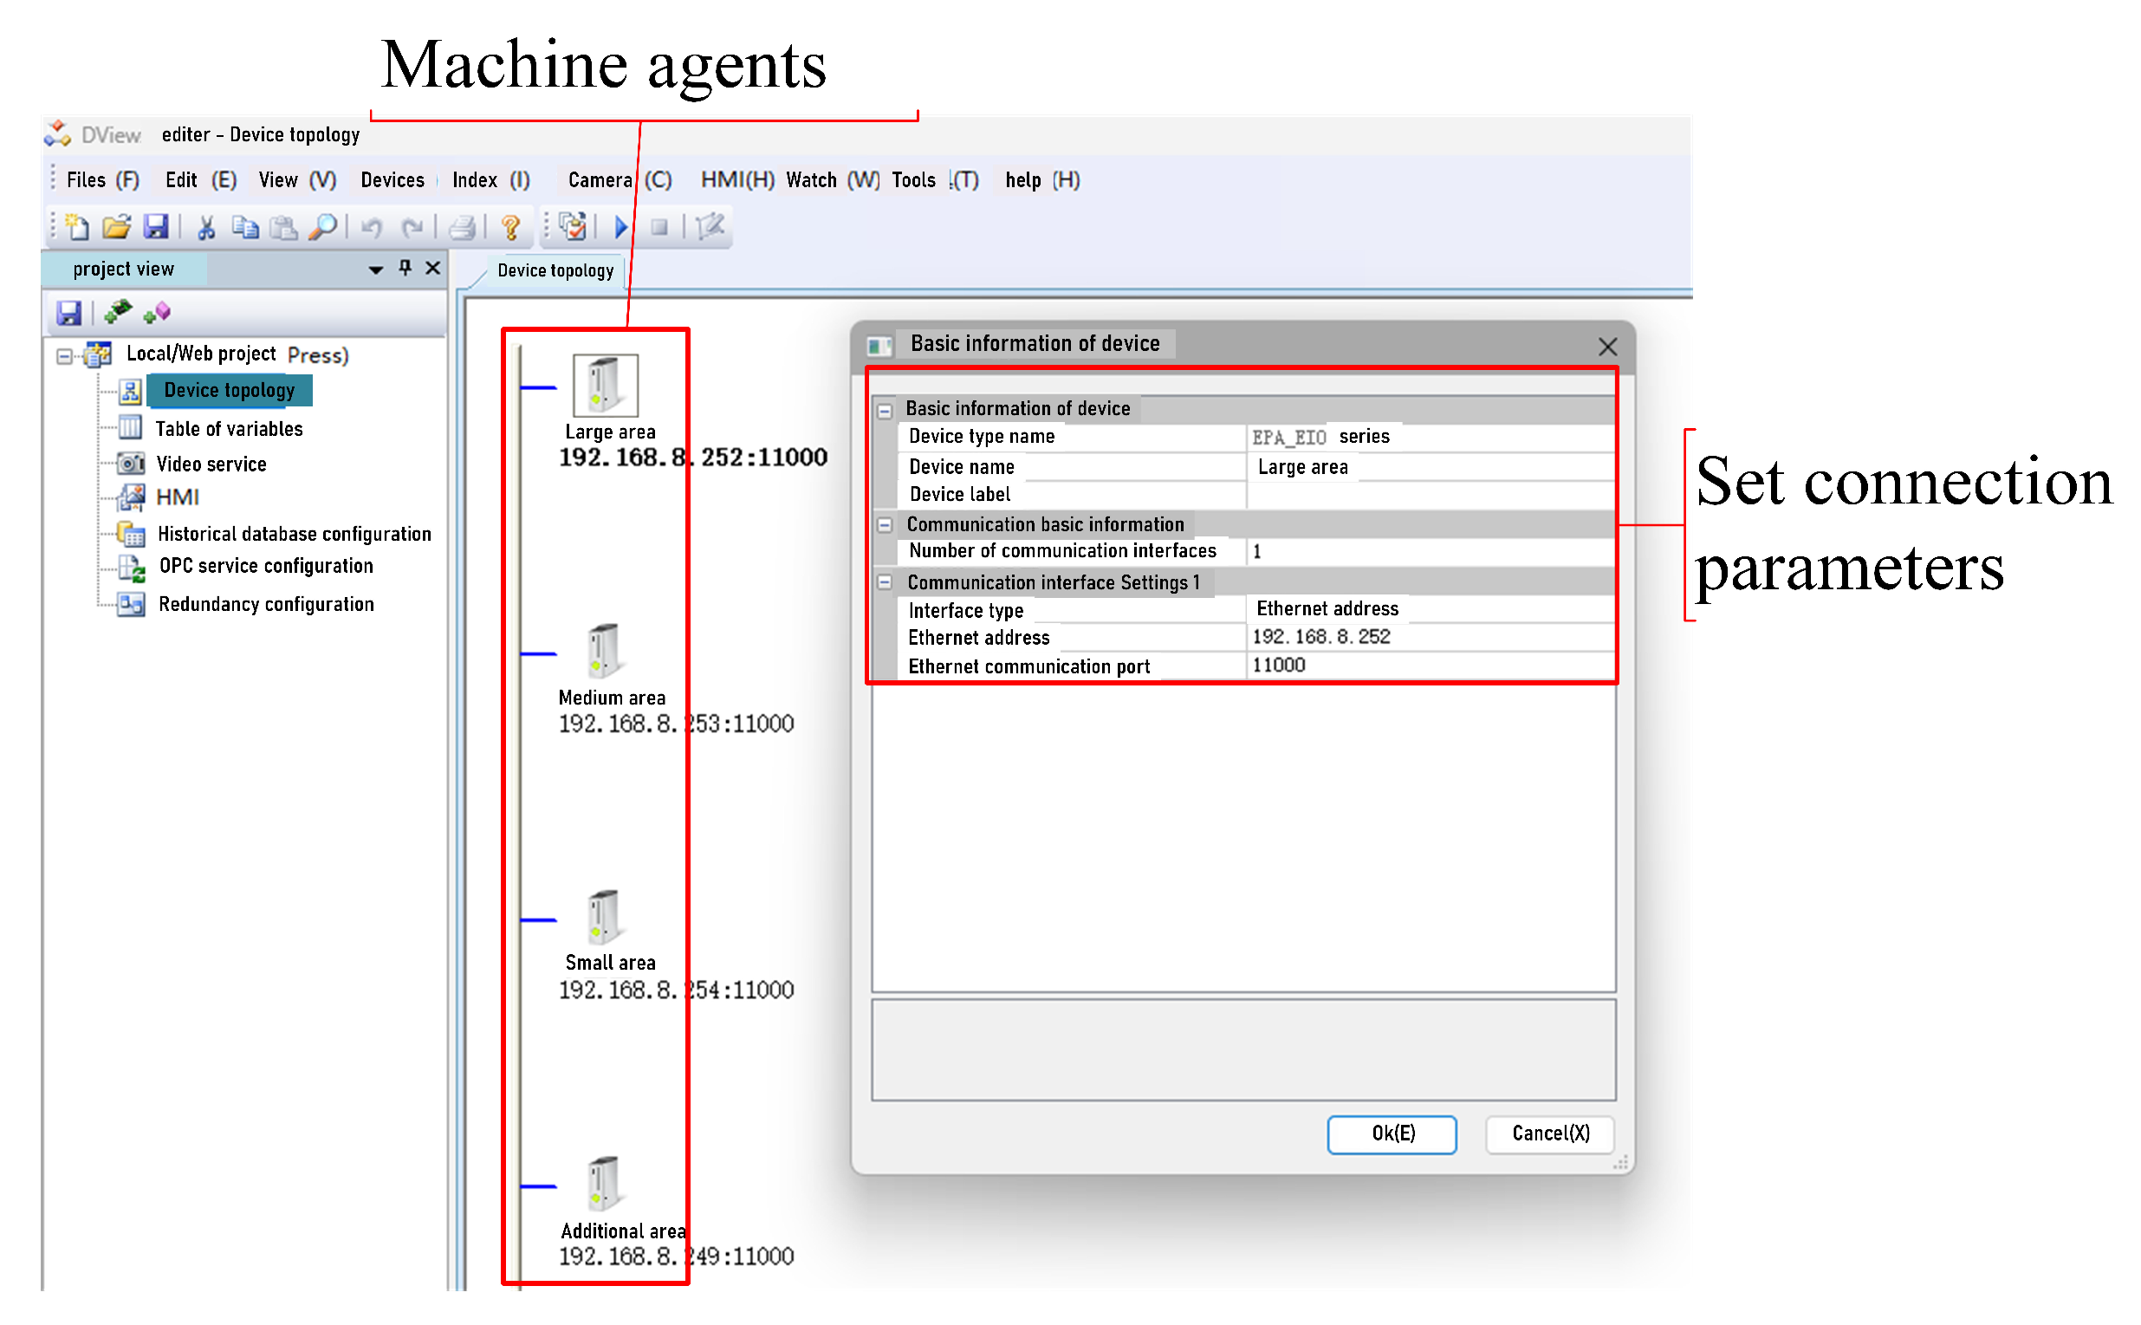2141x1325 pixels.
Task: Click the compile checklist toolbar icon
Action: [572, 228]
